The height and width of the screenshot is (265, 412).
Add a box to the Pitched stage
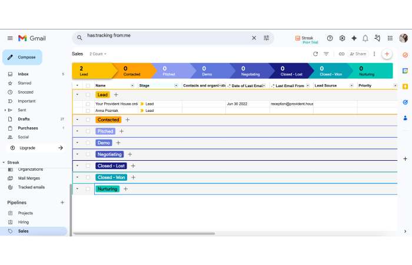(121, 131)
